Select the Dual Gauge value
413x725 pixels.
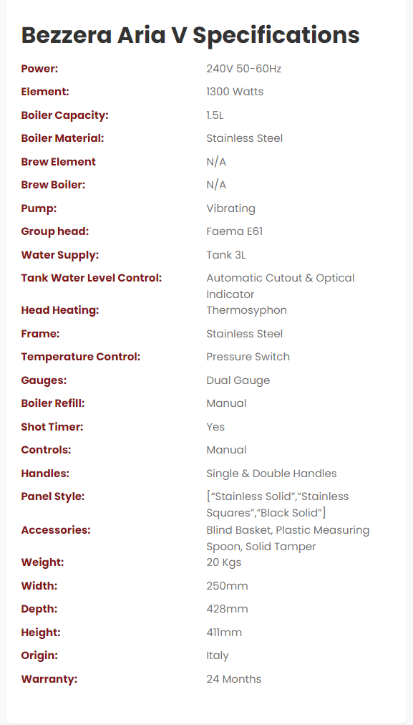tap(238, 380)
